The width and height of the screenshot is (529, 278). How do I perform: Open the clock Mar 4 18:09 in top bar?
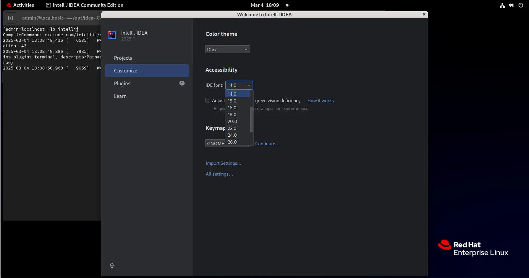(x=265, y=5)
